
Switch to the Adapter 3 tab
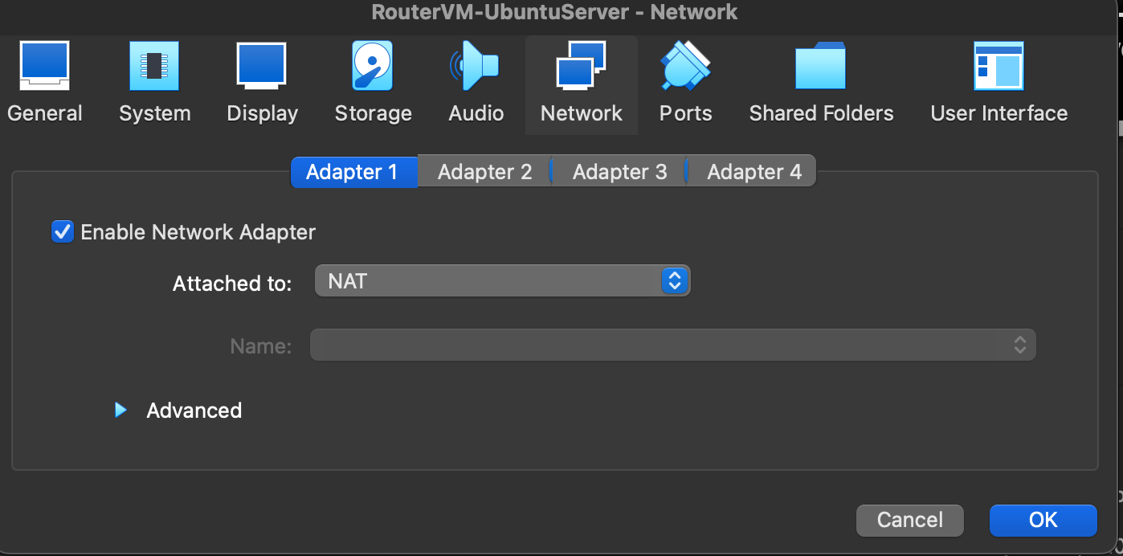619,172
